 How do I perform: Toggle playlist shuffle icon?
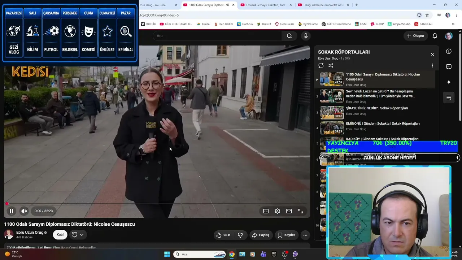click(330, 66)
